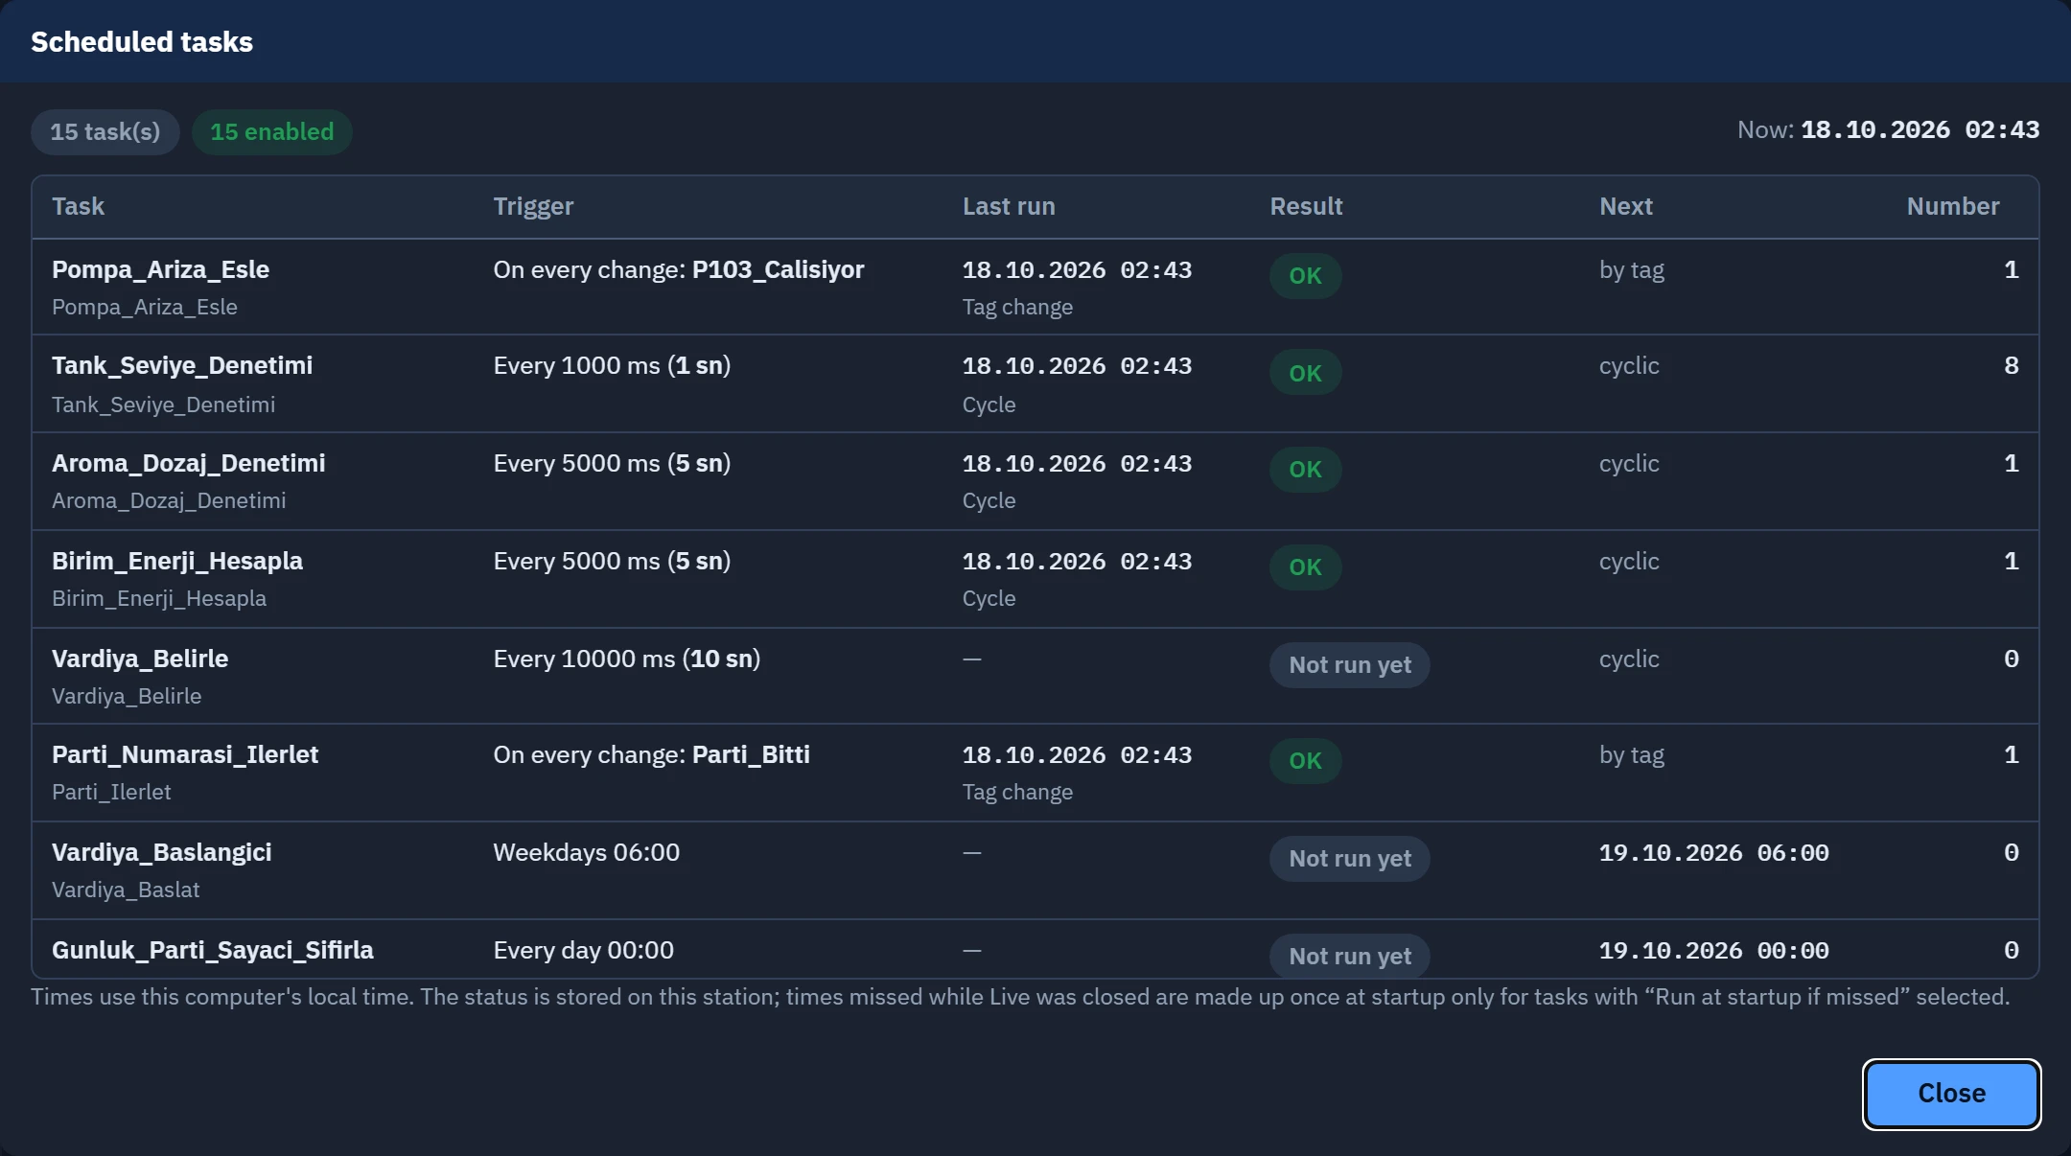Select the Birim_Enerji_Hesapla task name
Viewport: 2071px width, 1156px height.
(177, 561)
